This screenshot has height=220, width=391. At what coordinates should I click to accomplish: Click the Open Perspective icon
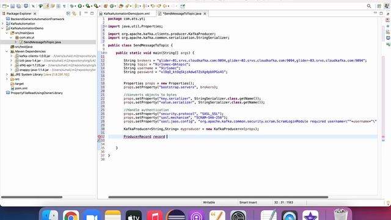click(x=379, y=6)
